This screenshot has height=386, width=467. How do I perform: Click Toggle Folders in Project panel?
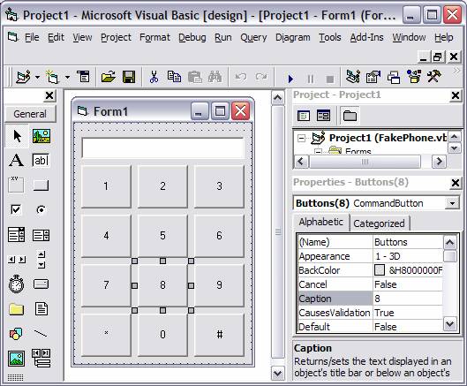click(350, 116)
